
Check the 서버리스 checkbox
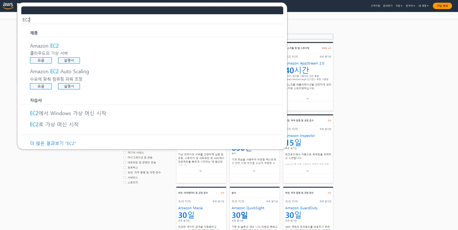125,178
